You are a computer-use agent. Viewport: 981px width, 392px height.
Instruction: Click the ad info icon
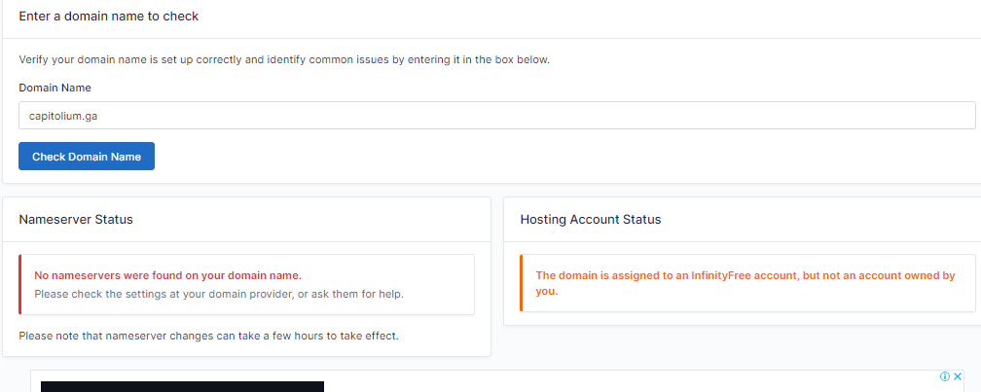[945, 376]
